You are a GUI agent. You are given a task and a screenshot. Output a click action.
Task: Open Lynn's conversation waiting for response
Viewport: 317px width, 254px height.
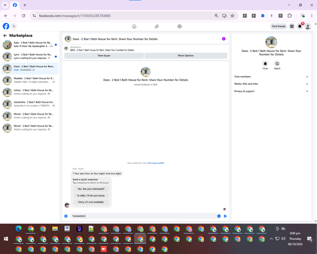[30, 56]
